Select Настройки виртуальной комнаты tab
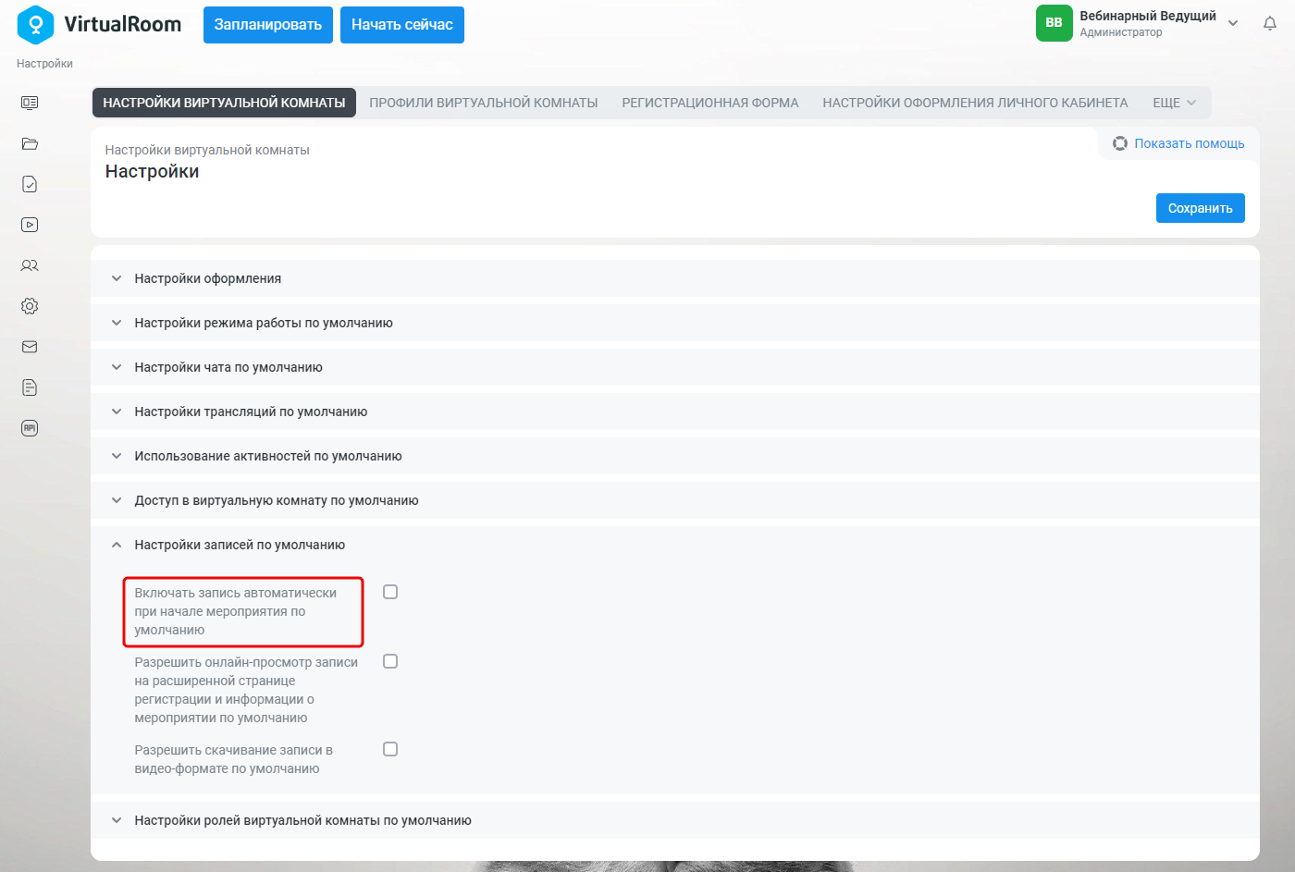This screenshot has width=1295, height=872. 224,103
